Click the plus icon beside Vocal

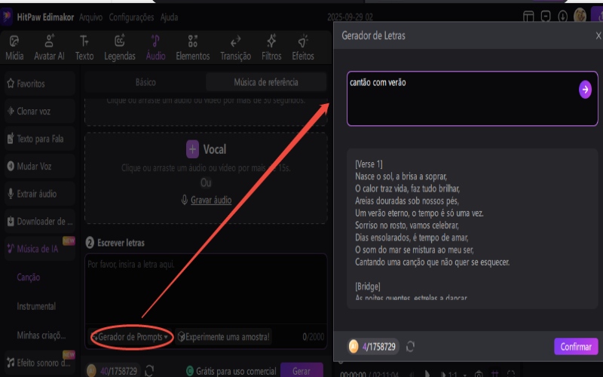192,149
